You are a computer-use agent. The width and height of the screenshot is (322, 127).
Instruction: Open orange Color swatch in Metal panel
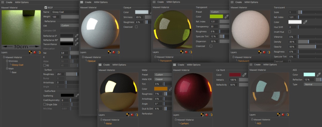(161, 89)
